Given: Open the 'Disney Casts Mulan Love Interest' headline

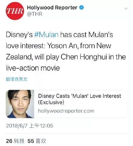Looking at the screenshot, I should 79,99.
